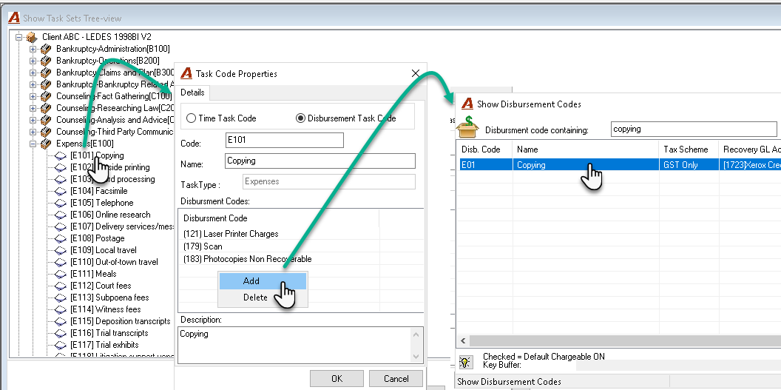Choose Add from the context menu
This screenshot has height=390, width=781.
(x=263, y=281)
